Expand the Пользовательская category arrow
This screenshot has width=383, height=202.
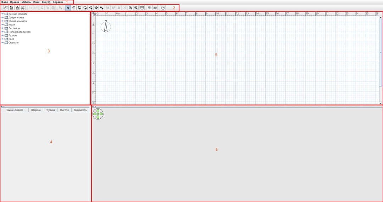pyautogui.click(x=2, y=32)
